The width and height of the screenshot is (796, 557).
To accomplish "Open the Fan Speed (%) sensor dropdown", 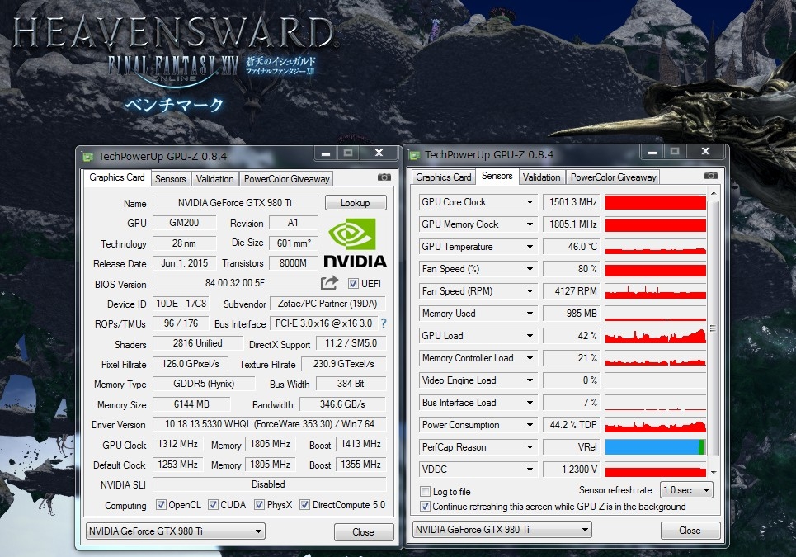I will (x=530, y=269).
